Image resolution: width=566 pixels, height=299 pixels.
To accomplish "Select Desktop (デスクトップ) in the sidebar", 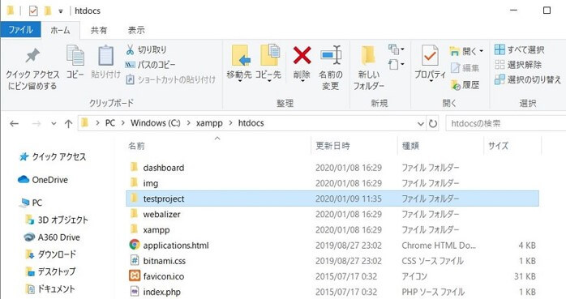I will (x=51, y=271).
